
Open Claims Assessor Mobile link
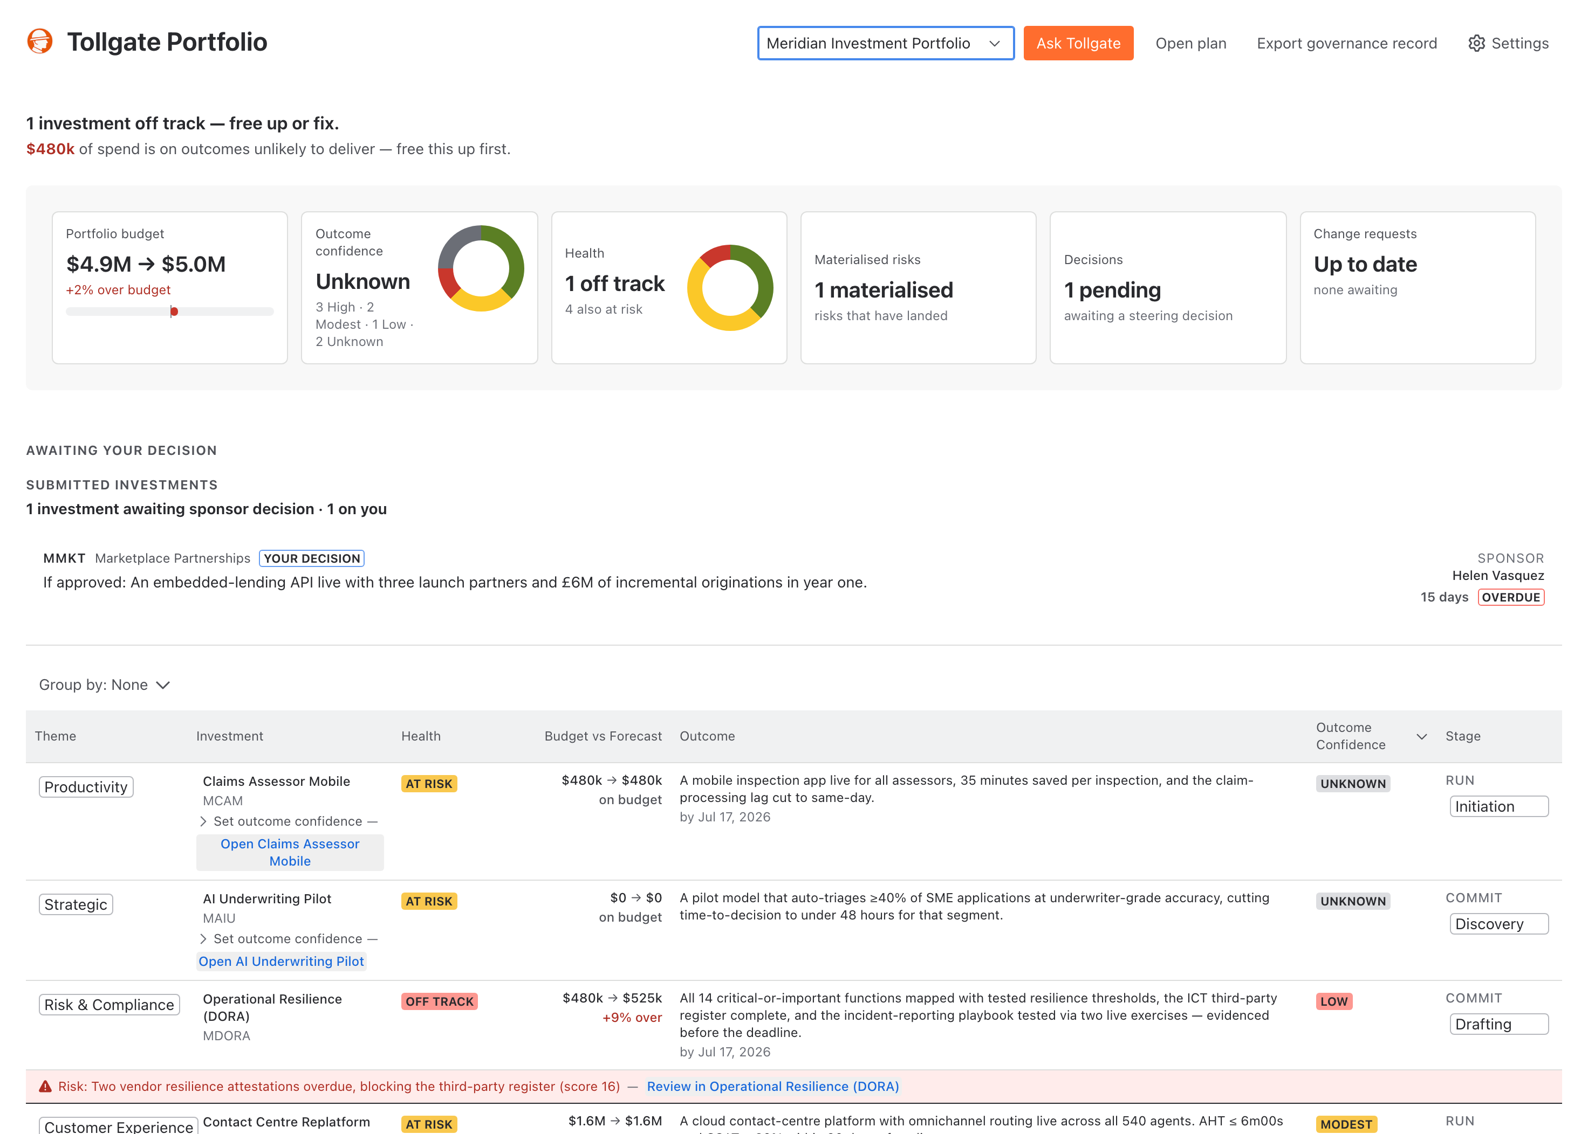(x=290, y=853)
